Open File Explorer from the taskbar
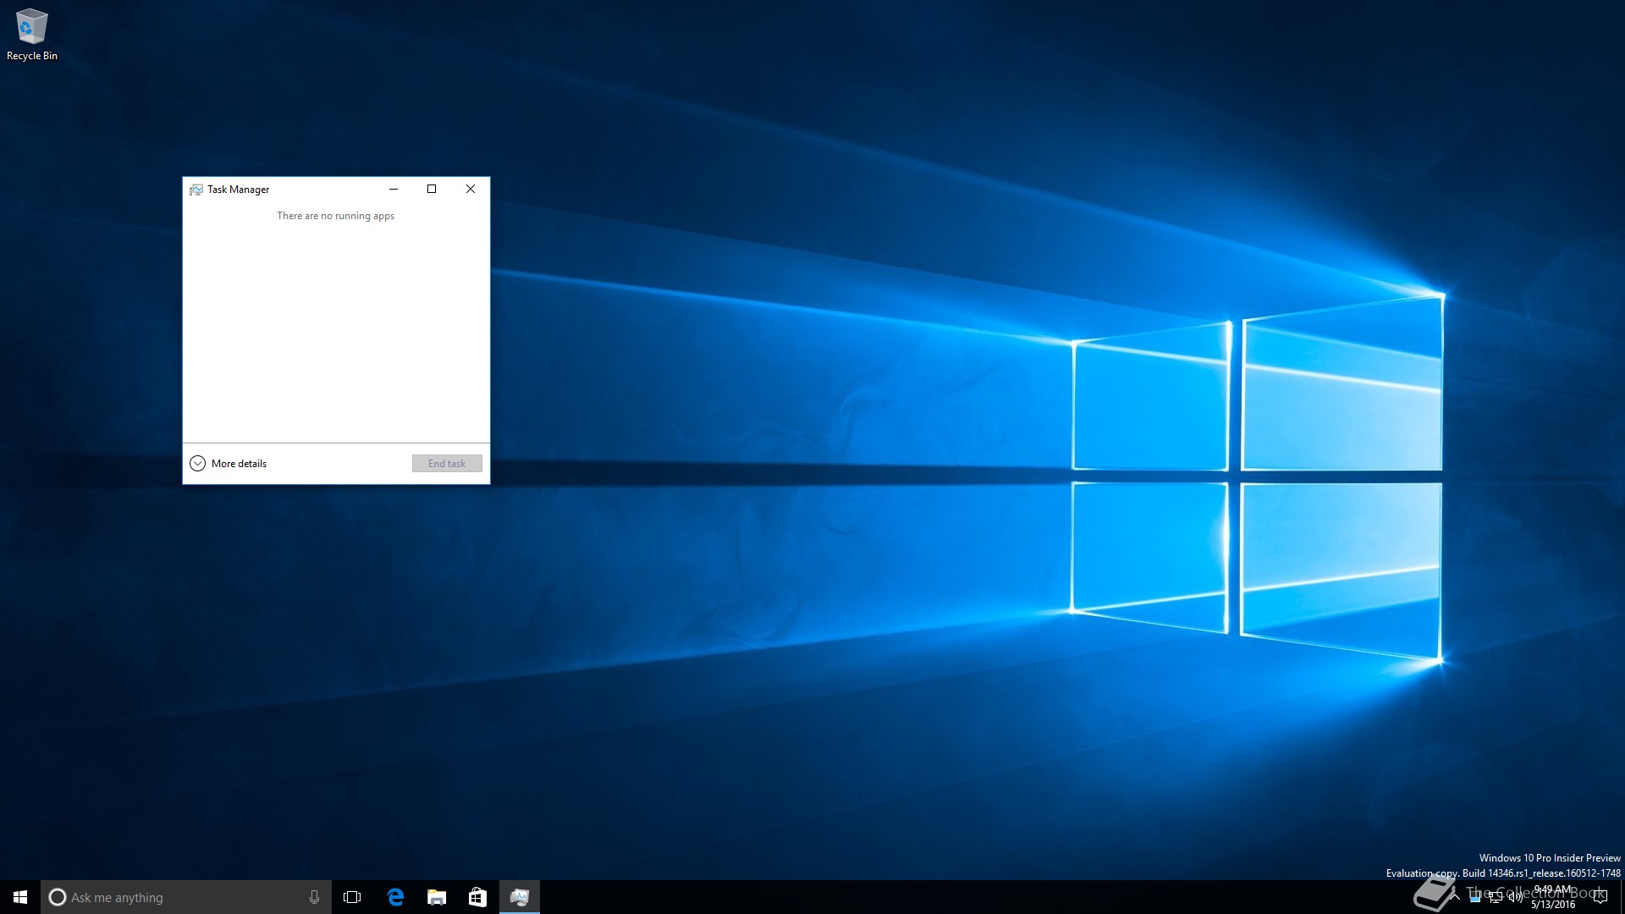The height and width of the screenshot is (914, 1625). click(x=437, y=897)
